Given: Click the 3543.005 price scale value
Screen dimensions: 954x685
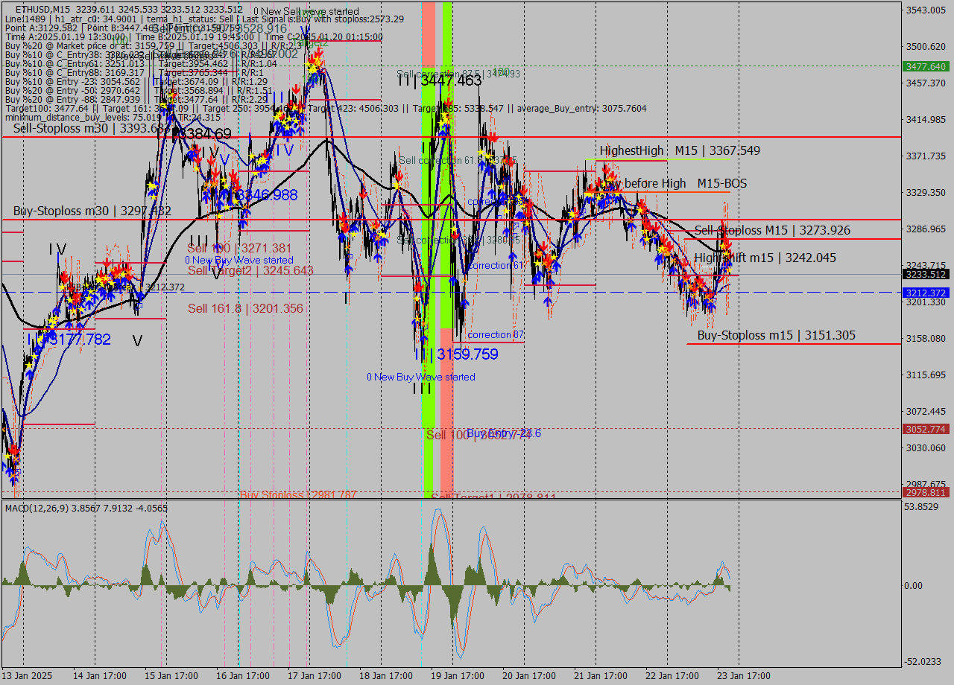Looking at the screenshot, I should click(x=926, y=10).
